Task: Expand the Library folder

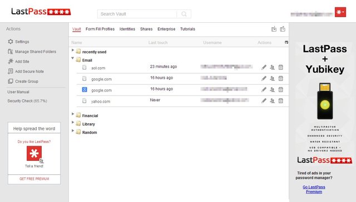Action: click(73, 122)
